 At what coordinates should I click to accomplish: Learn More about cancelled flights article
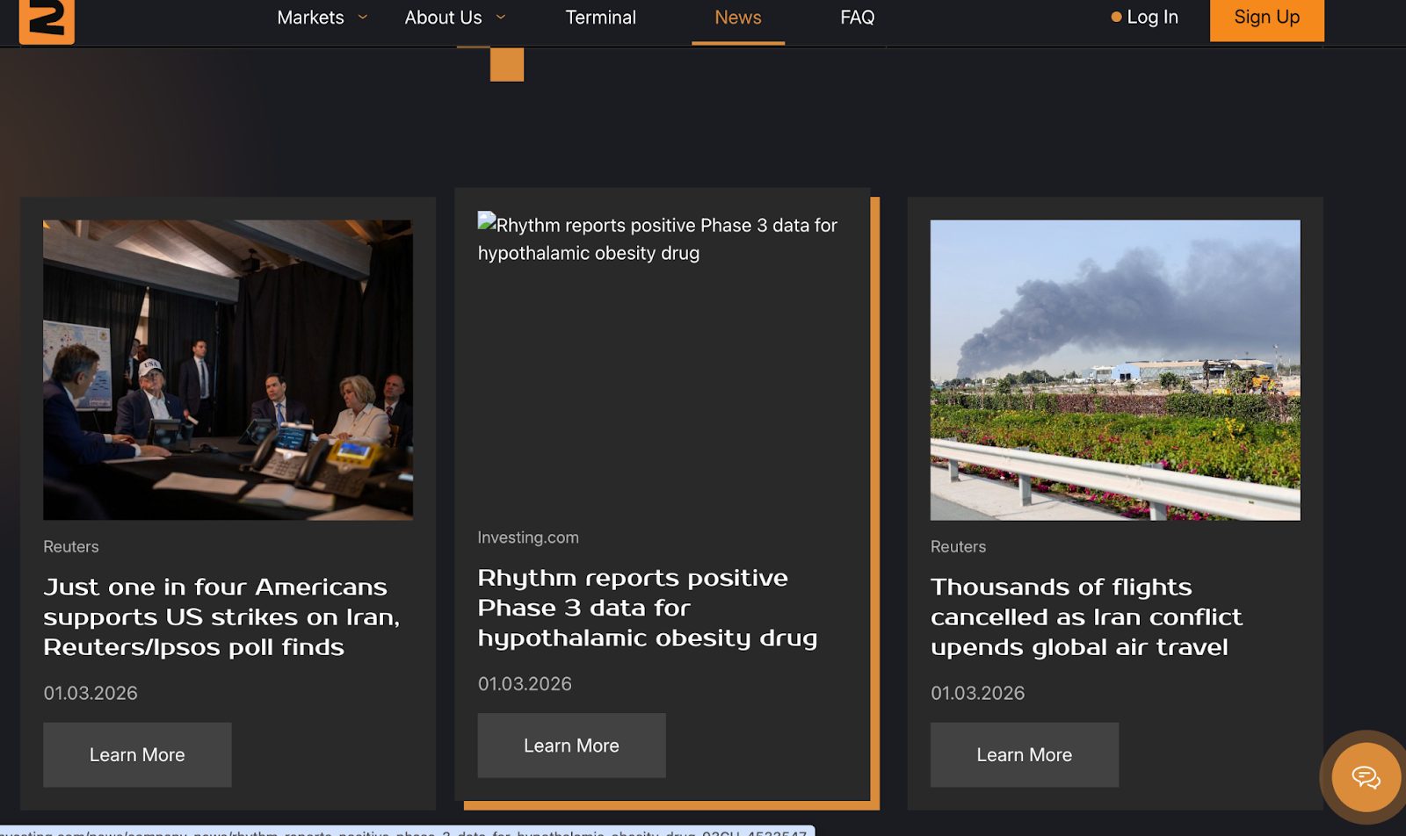(x=1025, y=755)
